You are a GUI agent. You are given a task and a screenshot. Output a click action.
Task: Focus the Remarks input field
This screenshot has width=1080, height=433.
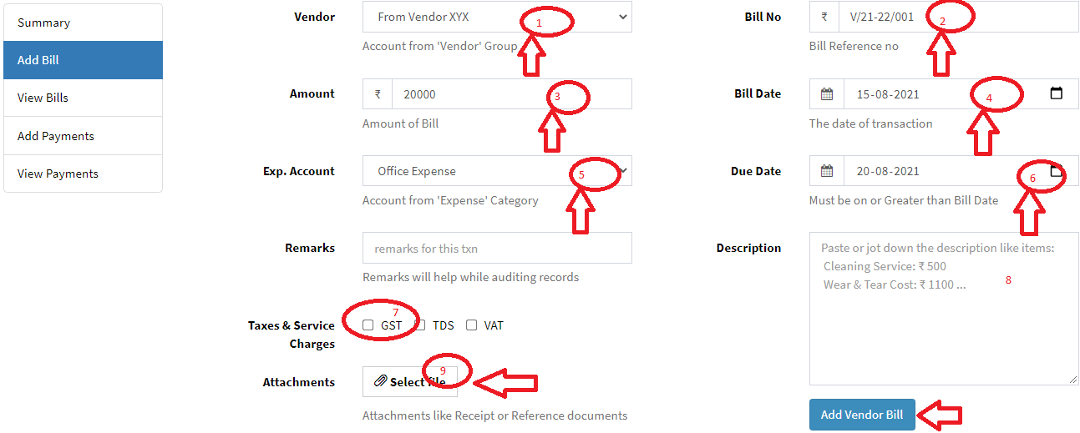(497, 248)
